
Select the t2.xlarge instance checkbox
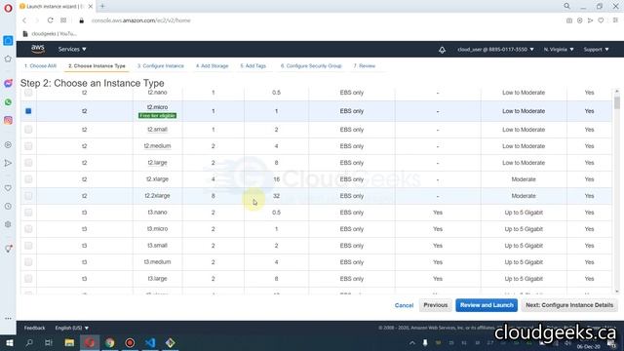(x=28, y=179)
